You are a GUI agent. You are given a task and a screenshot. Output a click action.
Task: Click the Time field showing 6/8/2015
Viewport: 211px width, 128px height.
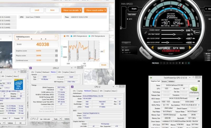pos(88,17)
